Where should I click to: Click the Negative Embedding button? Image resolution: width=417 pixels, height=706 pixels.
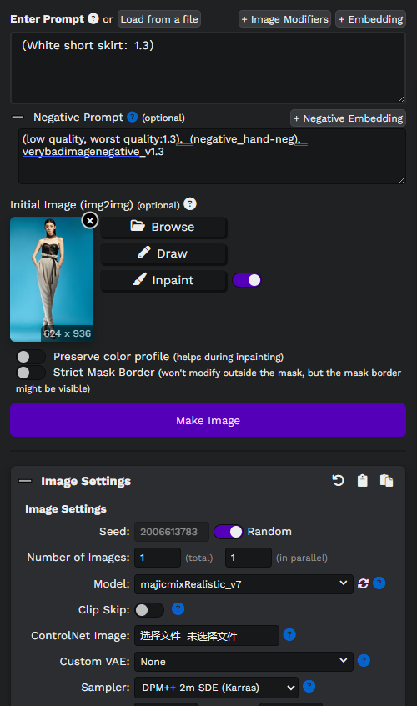tap(348, 118)
